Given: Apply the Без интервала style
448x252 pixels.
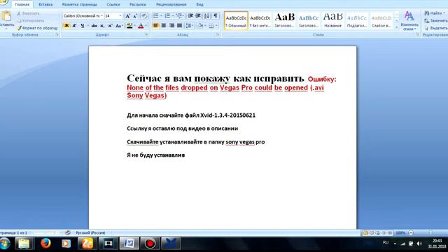Looking at the screenshot, I should pos(260,20).
